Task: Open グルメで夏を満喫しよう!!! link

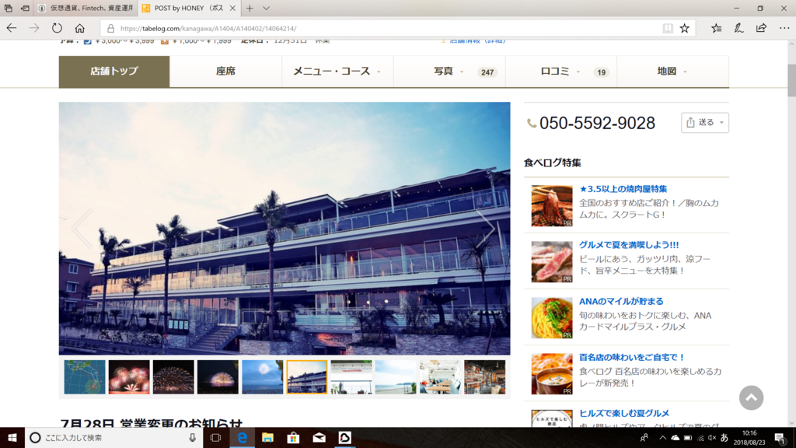Action: tap(629, 245)
